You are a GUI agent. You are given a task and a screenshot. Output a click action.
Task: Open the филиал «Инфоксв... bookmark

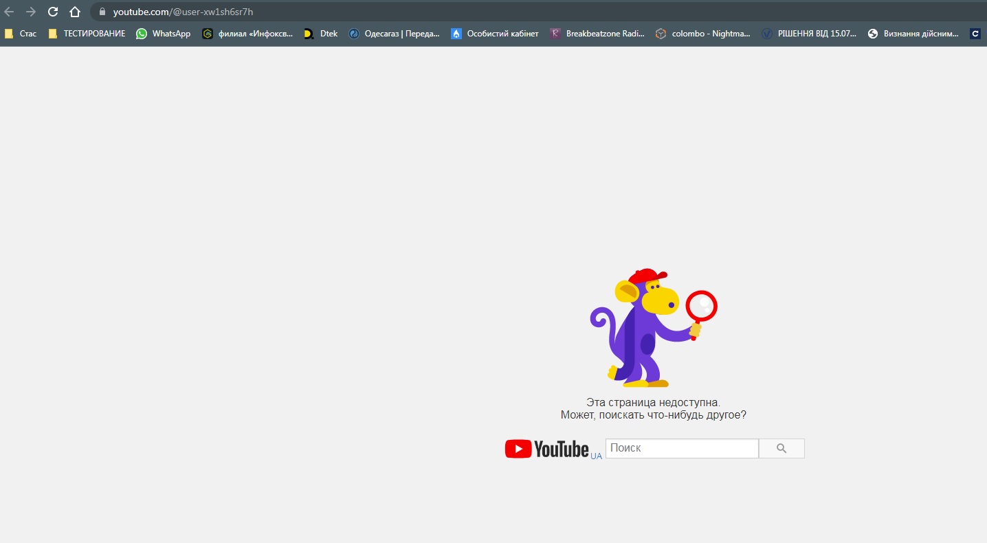[x=247, y=34]
